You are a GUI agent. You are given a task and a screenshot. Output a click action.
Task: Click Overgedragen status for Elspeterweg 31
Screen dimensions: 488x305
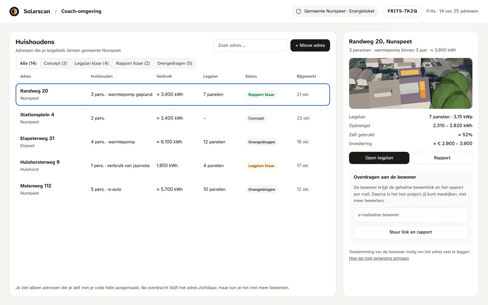tap(262, 142)
